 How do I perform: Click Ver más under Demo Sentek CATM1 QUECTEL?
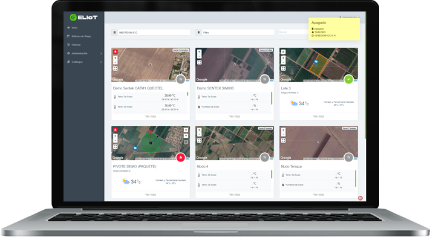tap(151, 116)
